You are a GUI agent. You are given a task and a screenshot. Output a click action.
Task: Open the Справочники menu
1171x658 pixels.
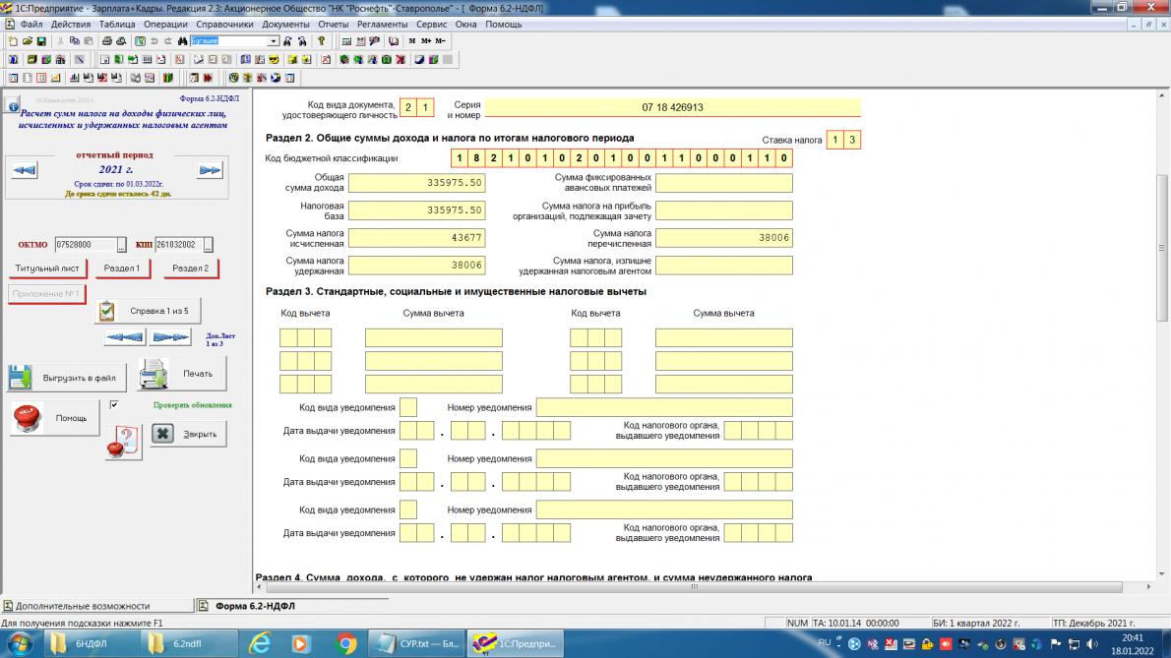[224, 24]
